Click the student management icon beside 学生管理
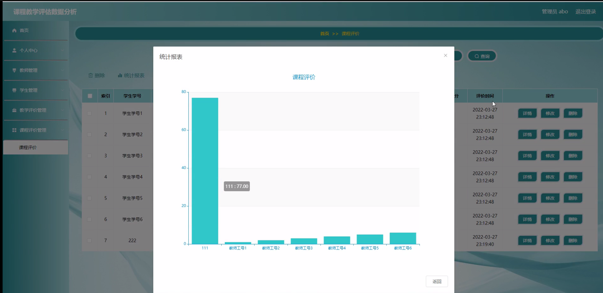Image resolution: width=603 pixels, height=293 pixels. pyautogui.click(x=14, y=90)
